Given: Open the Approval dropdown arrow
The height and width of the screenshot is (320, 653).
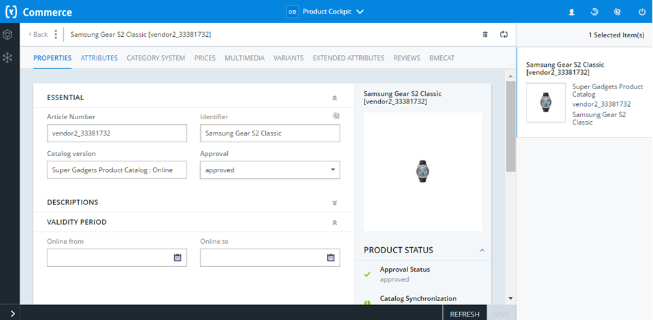Looking at the screenshot, I should 333,170.
